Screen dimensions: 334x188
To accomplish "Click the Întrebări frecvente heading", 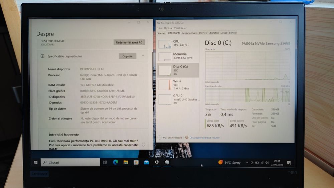I will click(x=64, y=135).
